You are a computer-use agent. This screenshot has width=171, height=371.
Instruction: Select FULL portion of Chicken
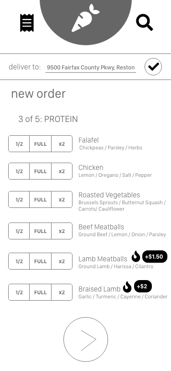tap(41, 171)
